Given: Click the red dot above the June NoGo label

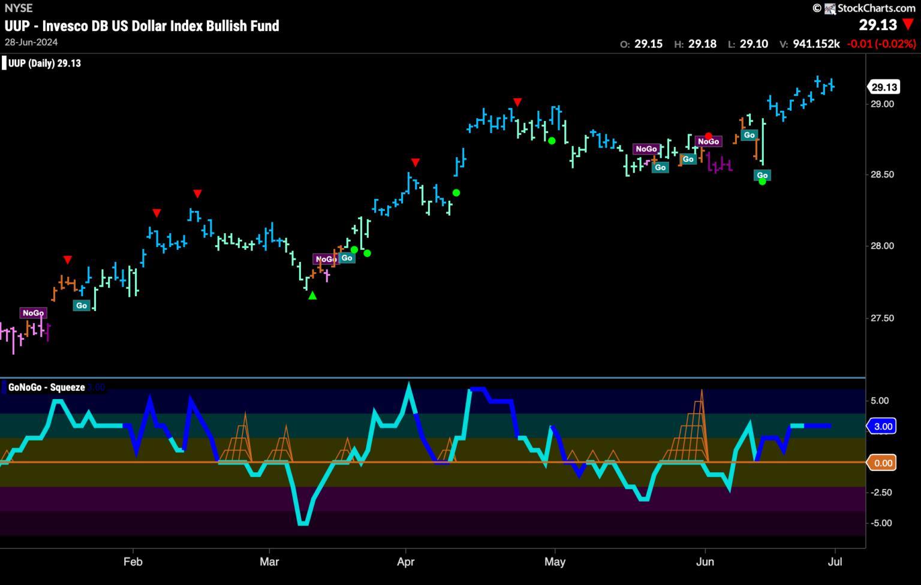Looking at the screenshot, I should click(x=708, y=136).
